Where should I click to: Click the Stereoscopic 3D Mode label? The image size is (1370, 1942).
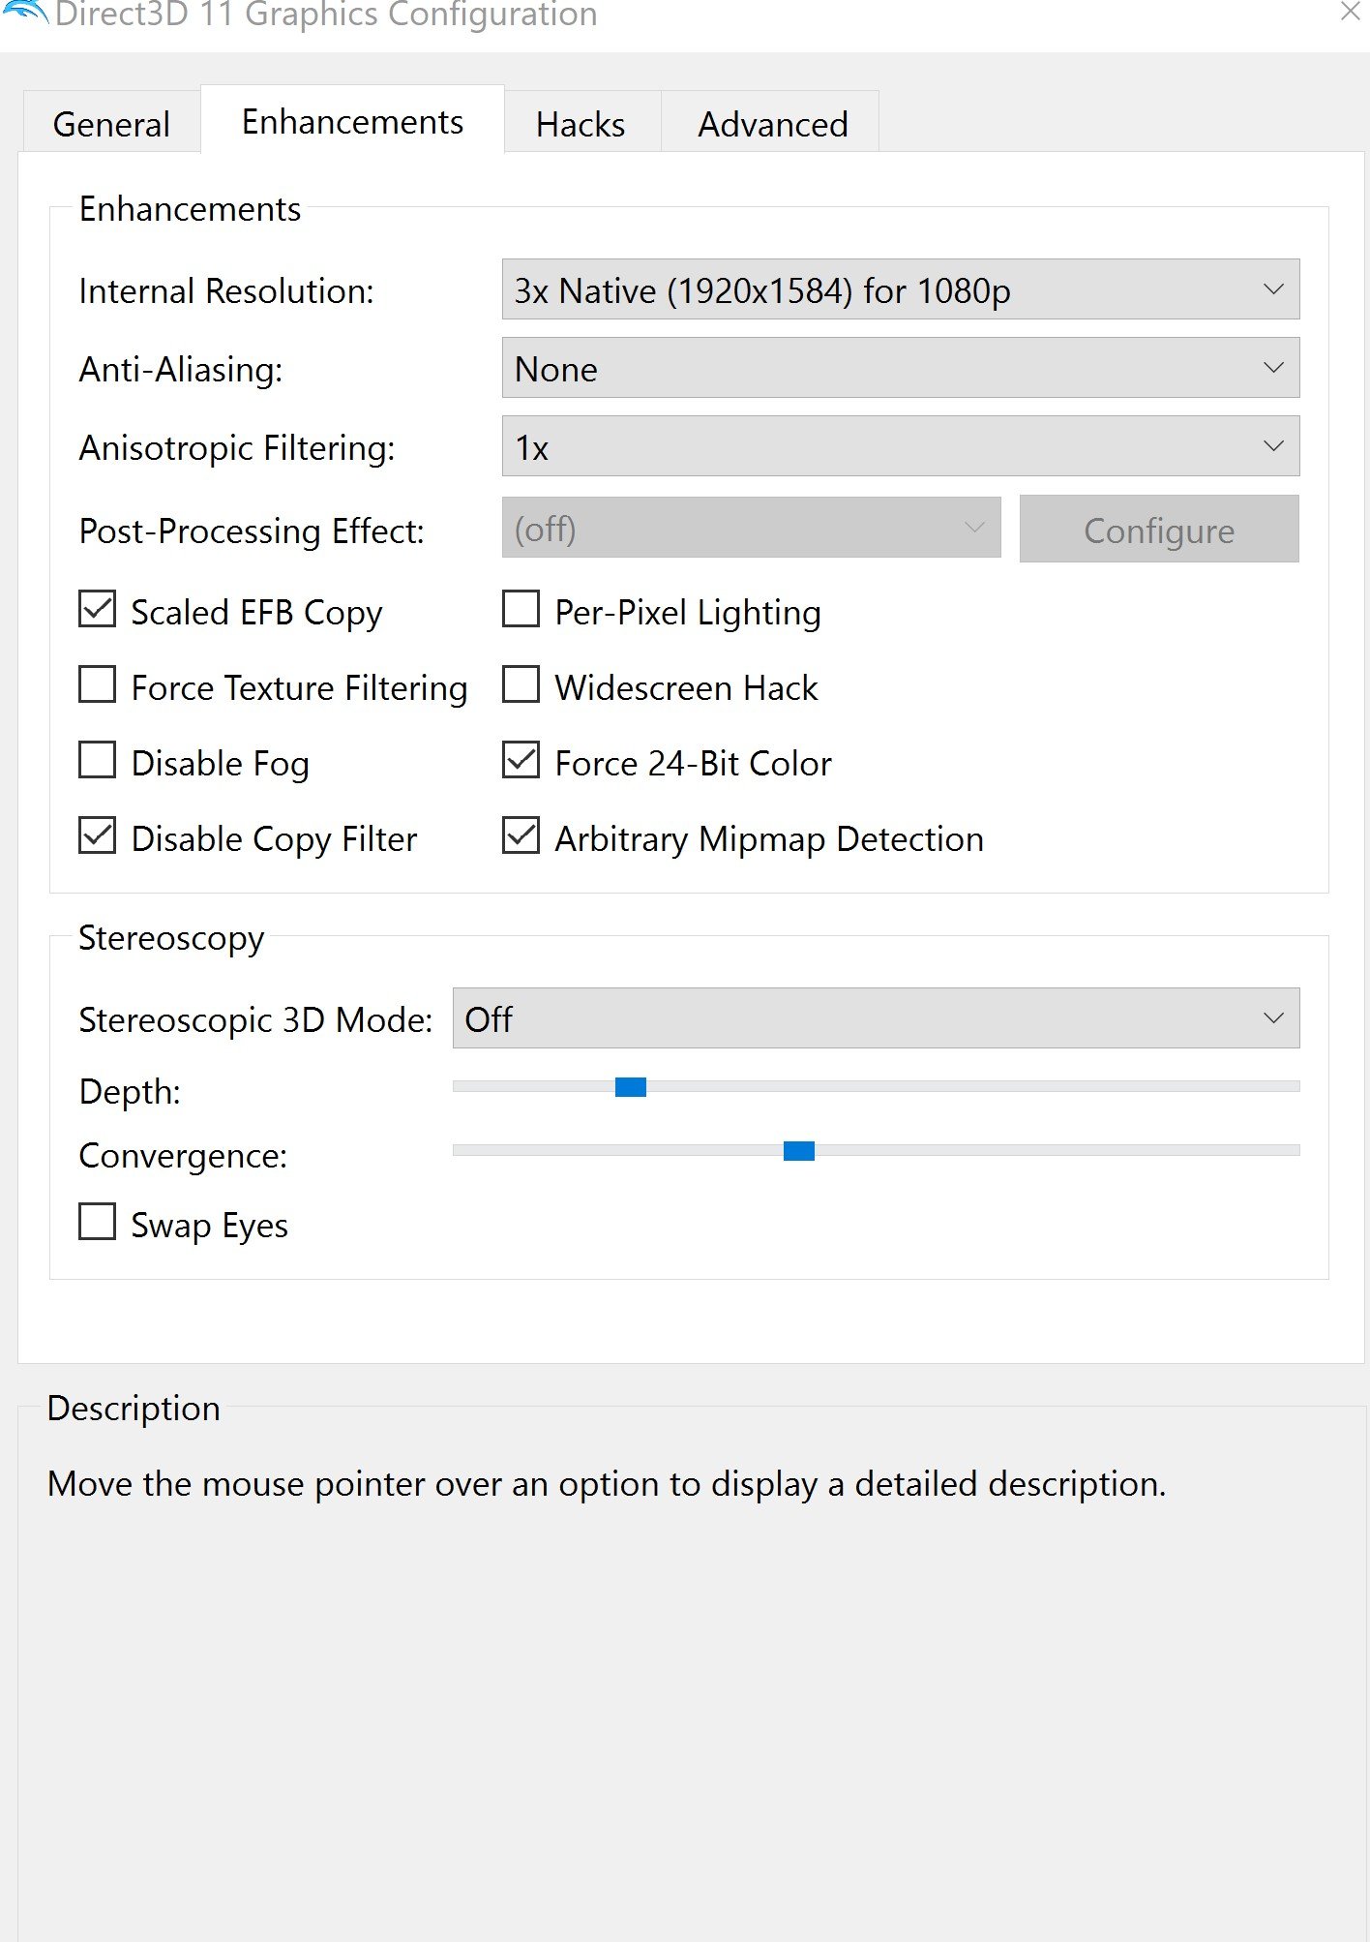pos(255,1020)
